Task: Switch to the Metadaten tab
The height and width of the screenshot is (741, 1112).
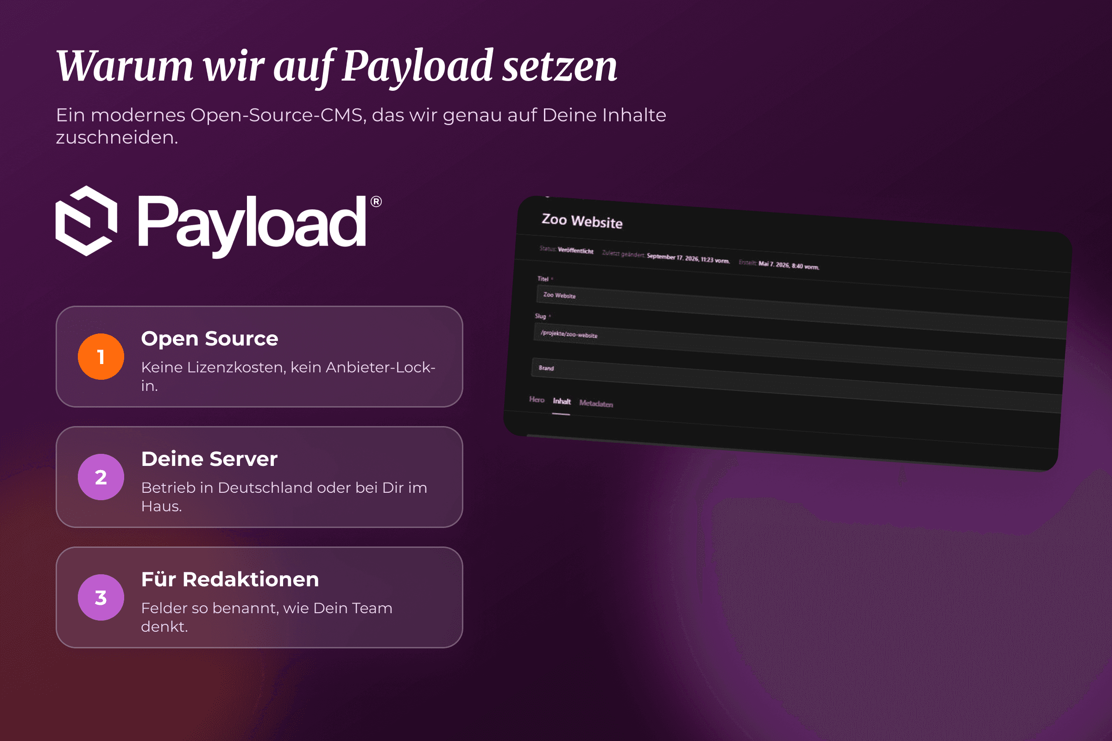Action: coord(596,403)
